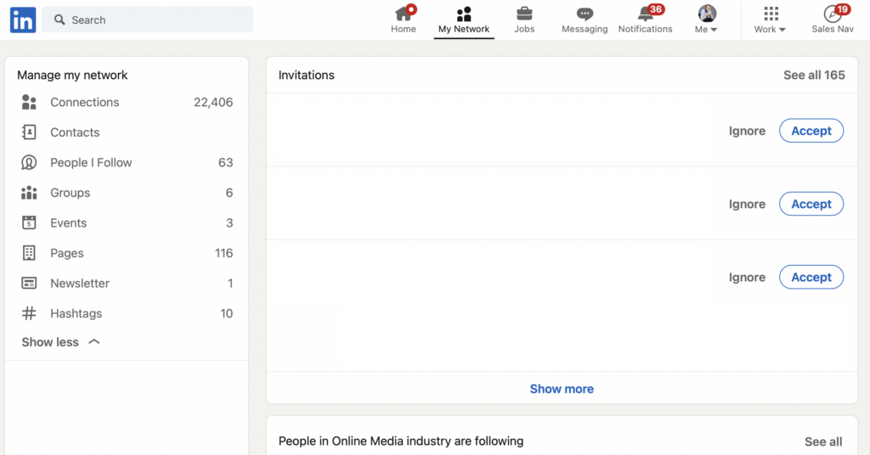Screen dimensions: 870x455
Task: Click See all 165 invitations
Action: [814, 75]
